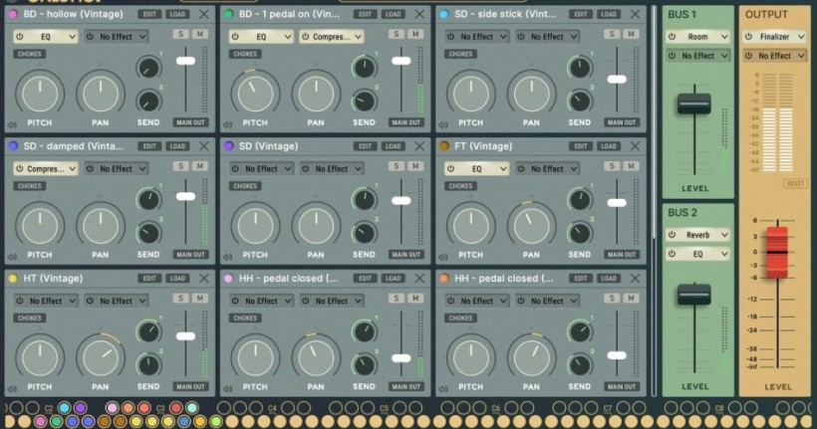Viewport: 817px width, 429px height.
Task: Click the power icon on Bus 1 Room effect
Action: [673, 37]
